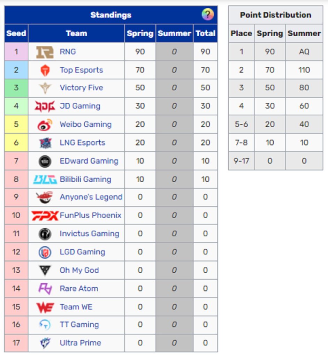Click the FunPlus Phoenix FPX logo

point(45,215)
